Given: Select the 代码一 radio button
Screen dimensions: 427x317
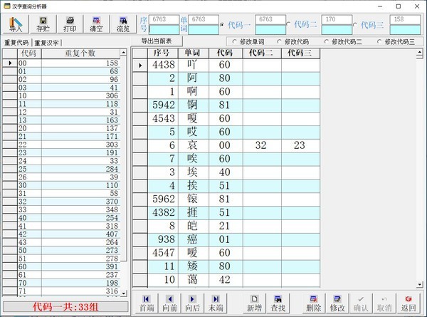Looking at the screenshot, I should [222, 25].
